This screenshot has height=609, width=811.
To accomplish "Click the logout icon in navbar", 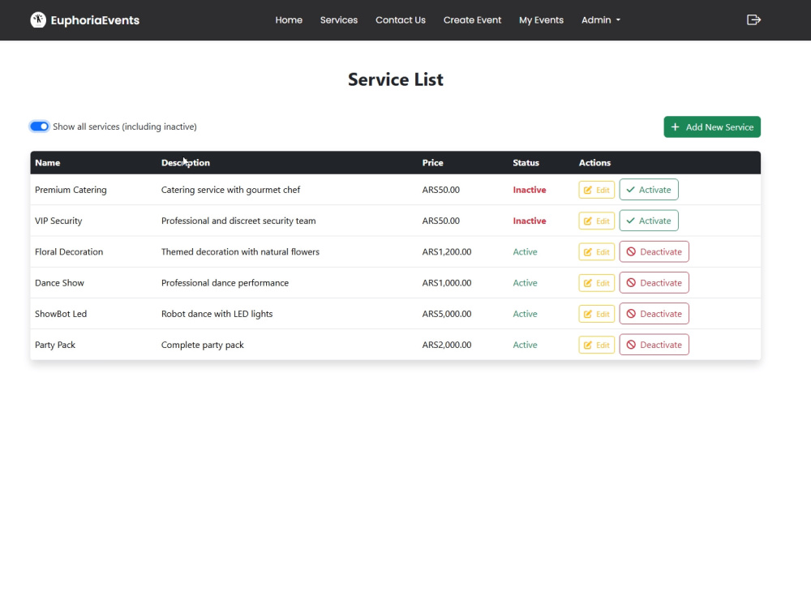I will 753,19.
